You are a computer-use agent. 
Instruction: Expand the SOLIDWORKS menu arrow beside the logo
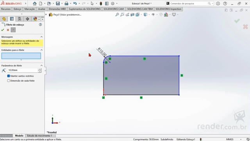tap(25, 4)
